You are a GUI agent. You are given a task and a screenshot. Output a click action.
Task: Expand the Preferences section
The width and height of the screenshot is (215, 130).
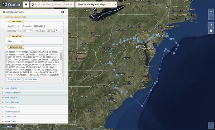(x=34, y=107)
